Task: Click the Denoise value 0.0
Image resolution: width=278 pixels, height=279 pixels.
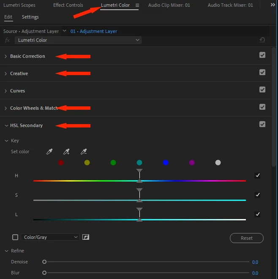Action: coord(255,262)
